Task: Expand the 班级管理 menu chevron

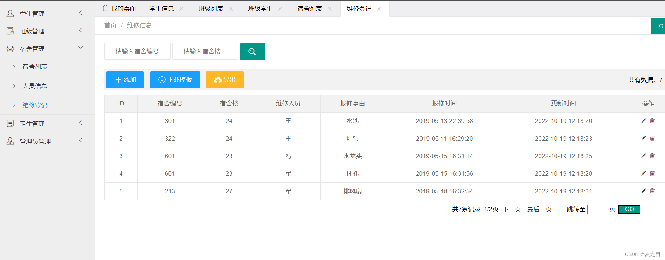Action: pyautogui.click(x=80, y=30)
